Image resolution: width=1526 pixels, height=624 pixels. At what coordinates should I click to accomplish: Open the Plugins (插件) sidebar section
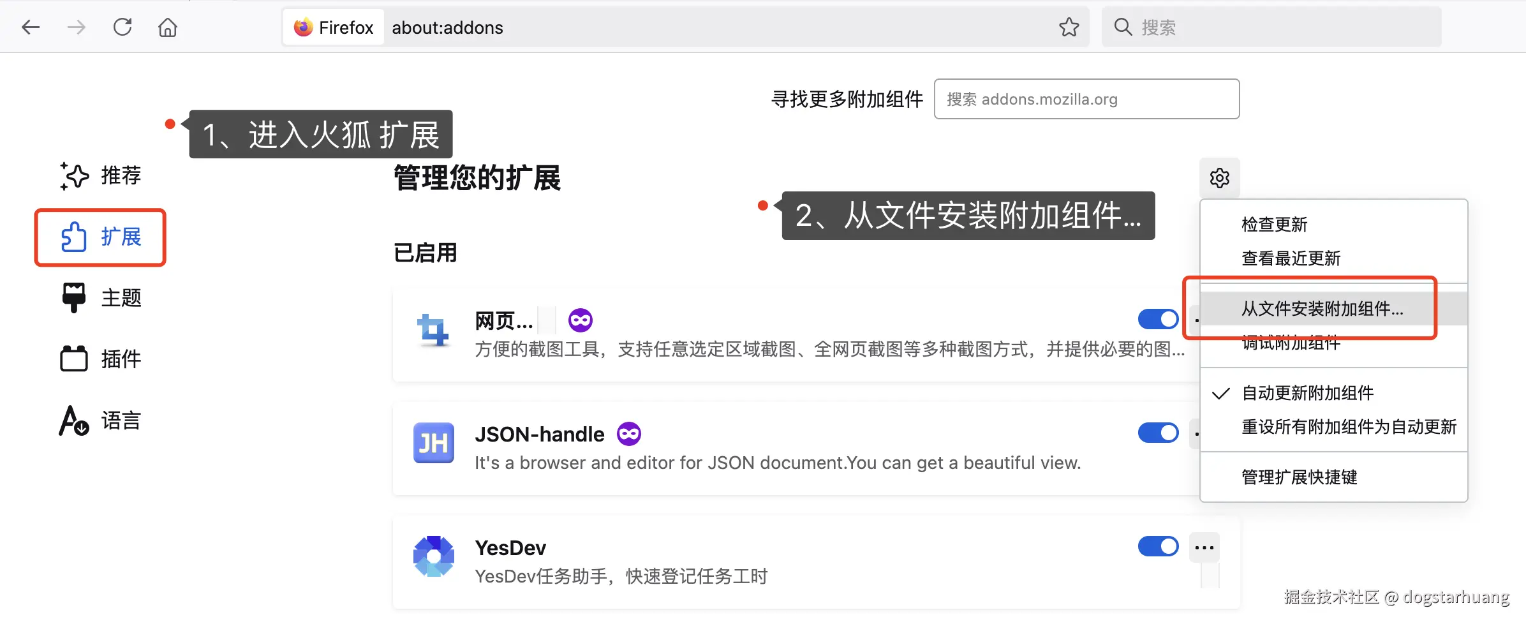pyautogui.click(x=102, y=358)
